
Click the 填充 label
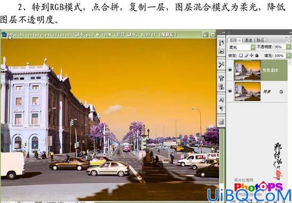click(268, 56)
